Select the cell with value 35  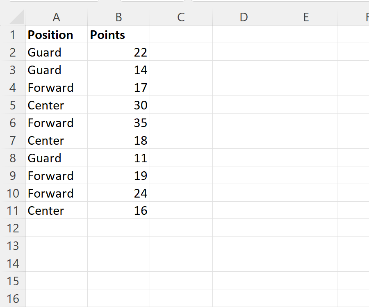coord(118,123)
